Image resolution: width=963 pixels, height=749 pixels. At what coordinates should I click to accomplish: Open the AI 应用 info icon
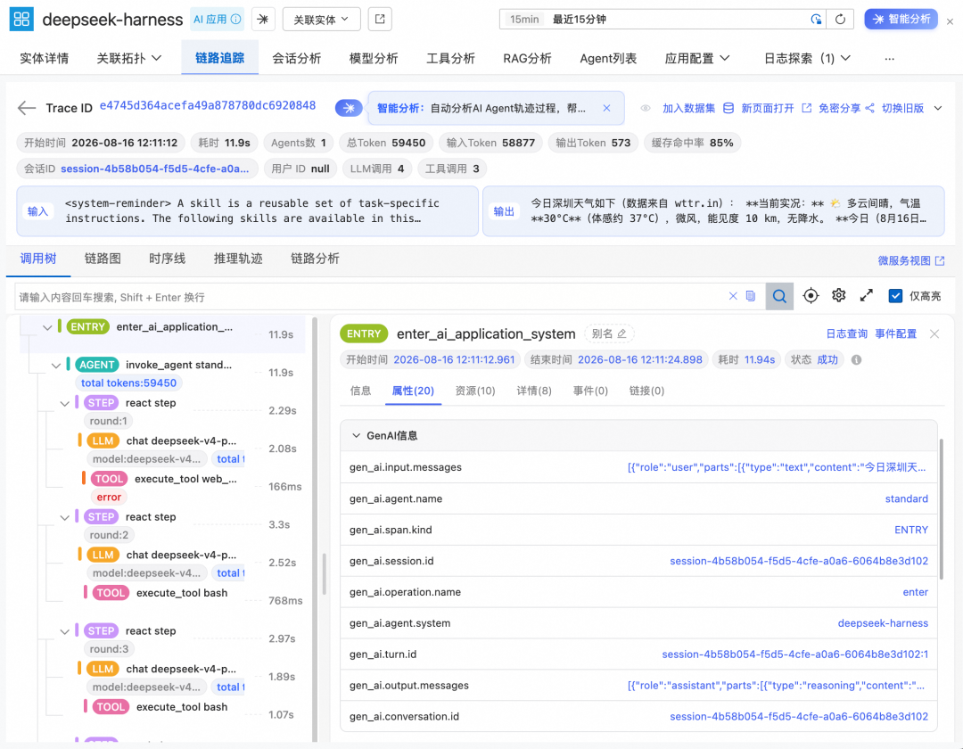[235, 20]
